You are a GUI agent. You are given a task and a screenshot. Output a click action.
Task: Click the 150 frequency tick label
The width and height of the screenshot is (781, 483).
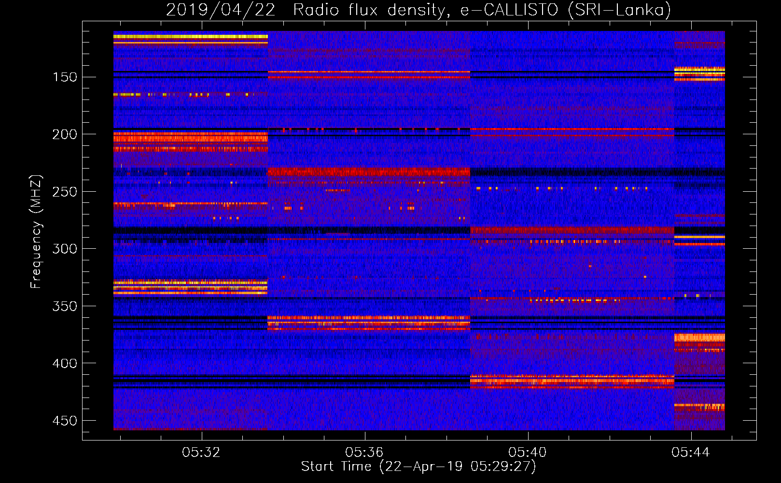(64, 77)
